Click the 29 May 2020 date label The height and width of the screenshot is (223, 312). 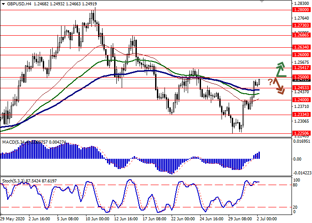(12, 219)
